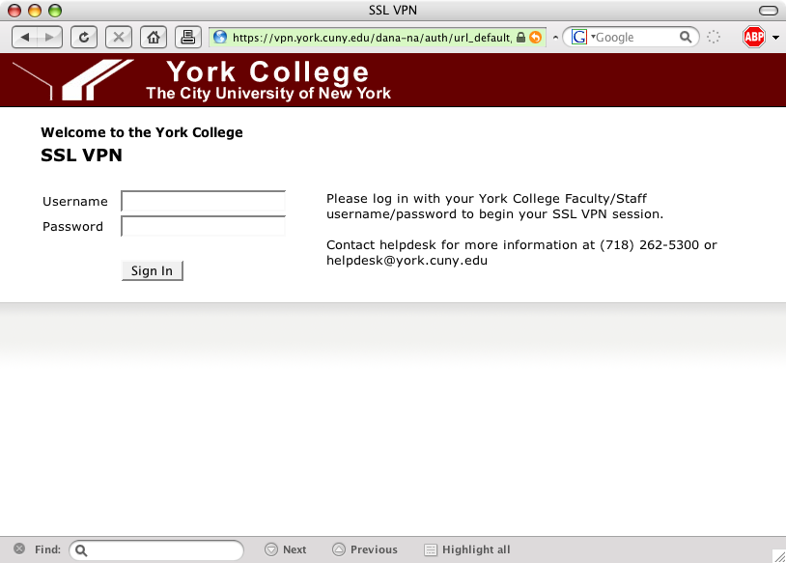
Task: Click the loading activity spinner icon
Action: [714, 37]
